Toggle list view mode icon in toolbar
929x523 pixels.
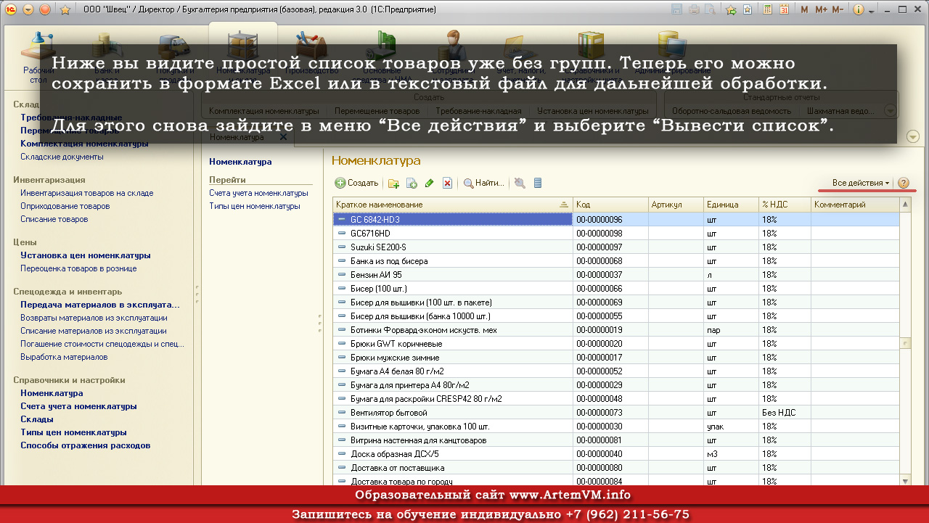click(x=538, y=183)
